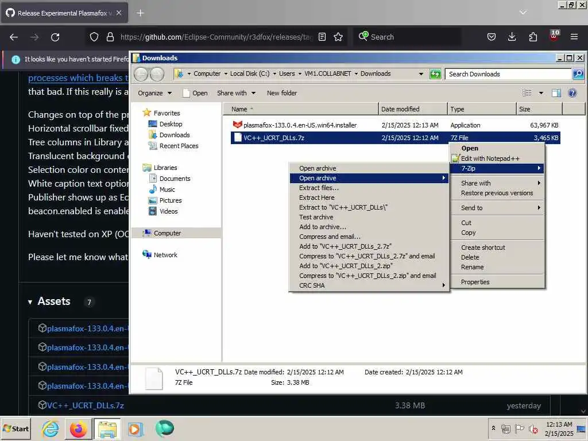Click Users in the address breadcrumb
Viewport: 588px width, 441px height.
(x=287, y=73)
